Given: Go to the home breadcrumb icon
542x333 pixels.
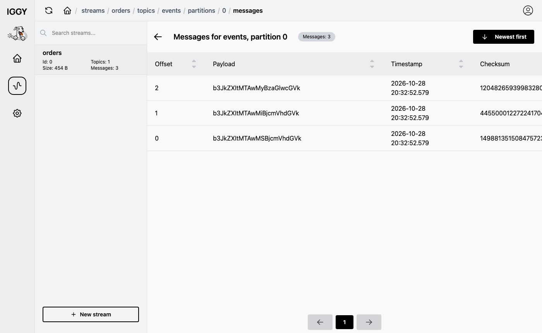Looking at the screenshot, I should 67,10.
